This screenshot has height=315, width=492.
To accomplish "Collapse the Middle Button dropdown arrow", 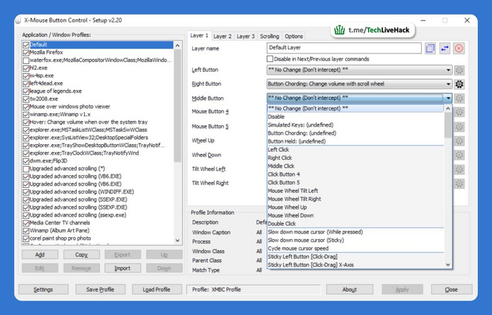I will click(x=448, y=98).
